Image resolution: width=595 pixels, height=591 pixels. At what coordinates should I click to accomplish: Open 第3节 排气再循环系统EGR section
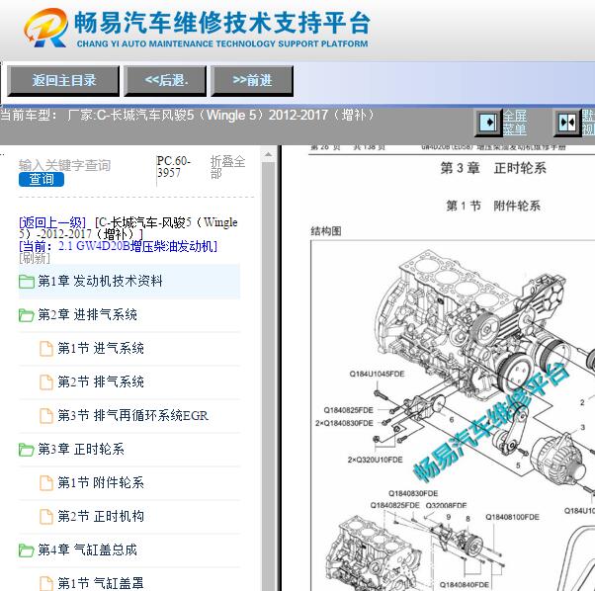pos(132,416)
